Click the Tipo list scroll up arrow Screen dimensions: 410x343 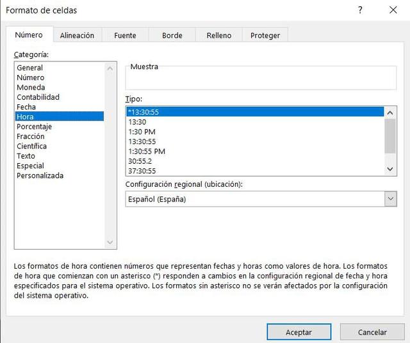[390, 113]
